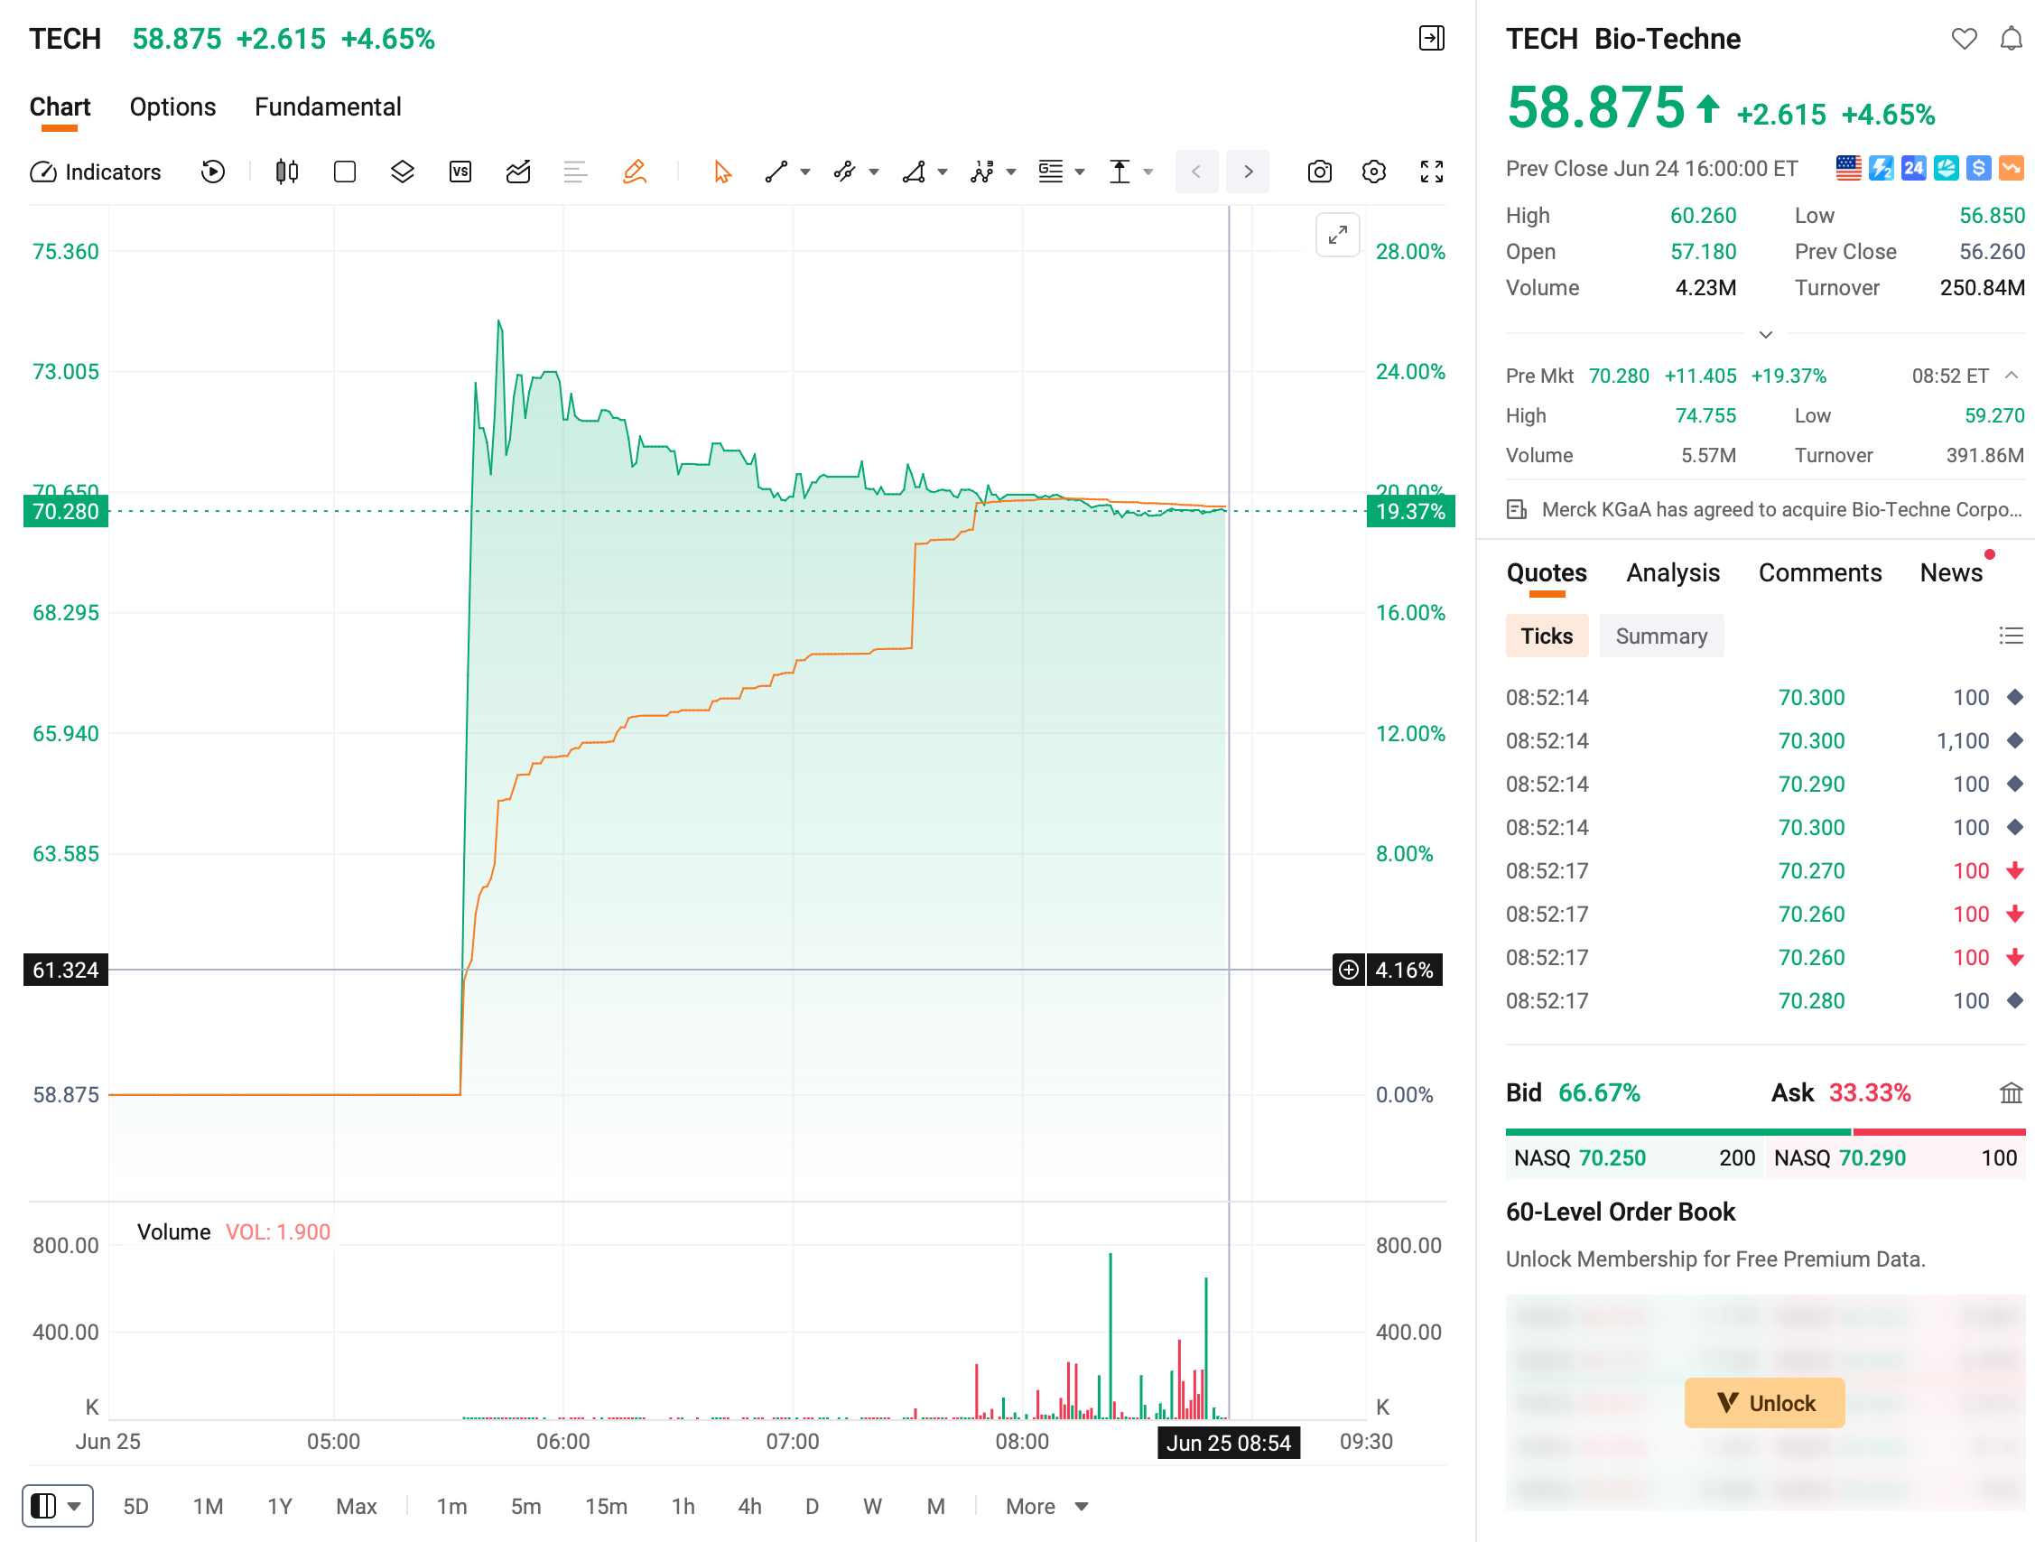Viewport: 2035px width, 1542px height.
Task: Set a price alert with bell icon
Action: 2012,39
